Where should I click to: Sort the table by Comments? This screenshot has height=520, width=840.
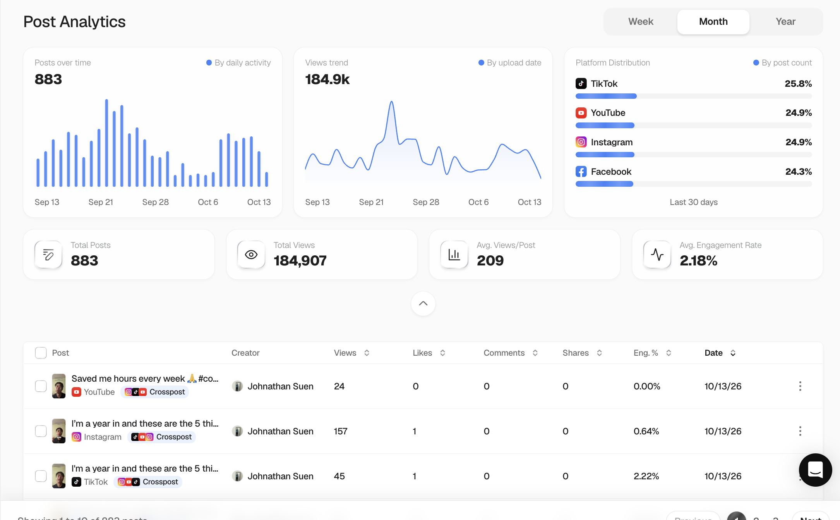point(511,353)
